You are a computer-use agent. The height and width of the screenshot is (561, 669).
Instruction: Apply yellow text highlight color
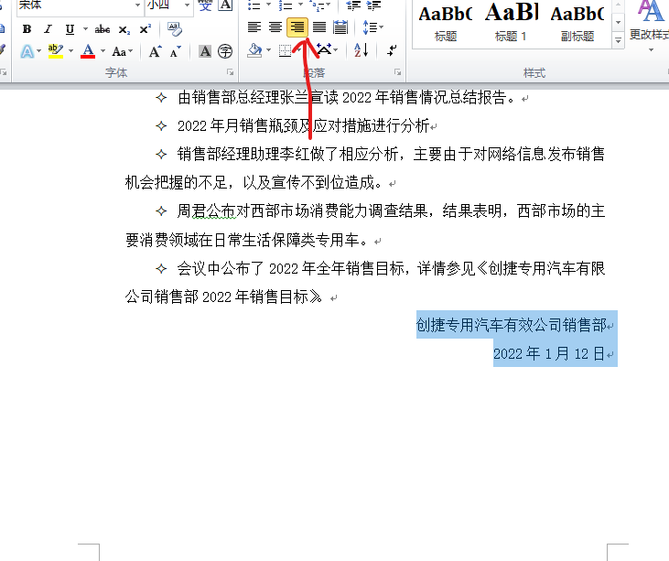(56, 51)
